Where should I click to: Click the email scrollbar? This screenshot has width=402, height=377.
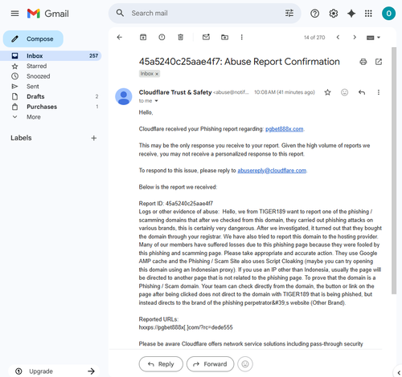pos(394,171)
